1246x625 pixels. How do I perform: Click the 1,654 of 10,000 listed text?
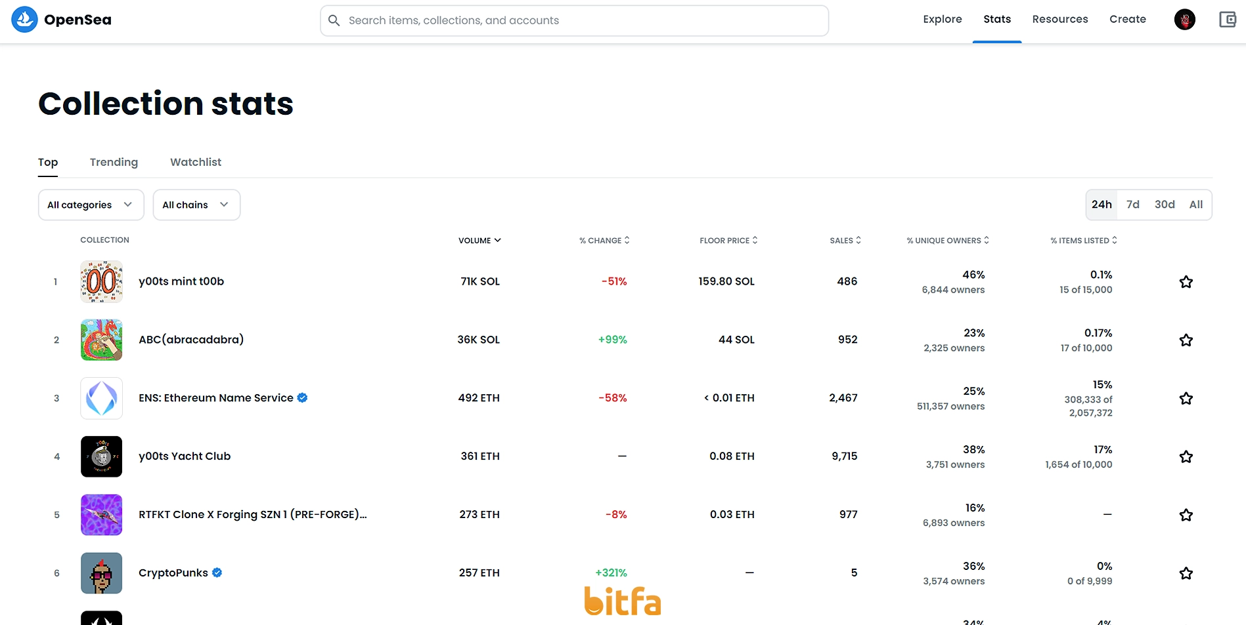1079,465
